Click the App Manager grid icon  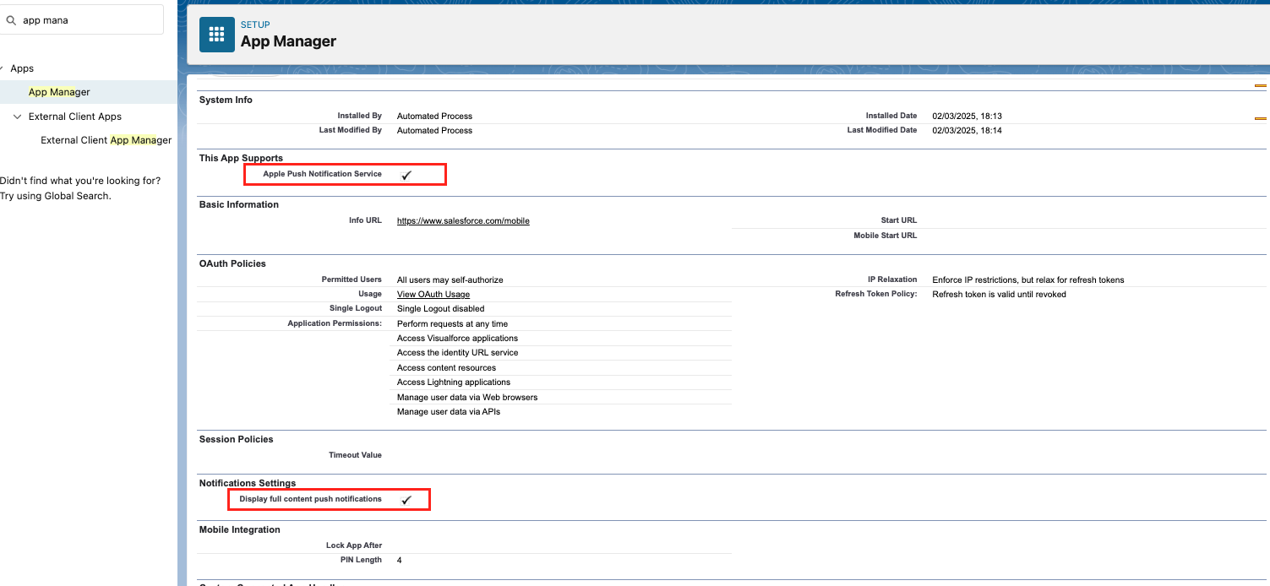pyautogui.click(x=217, y=35)
